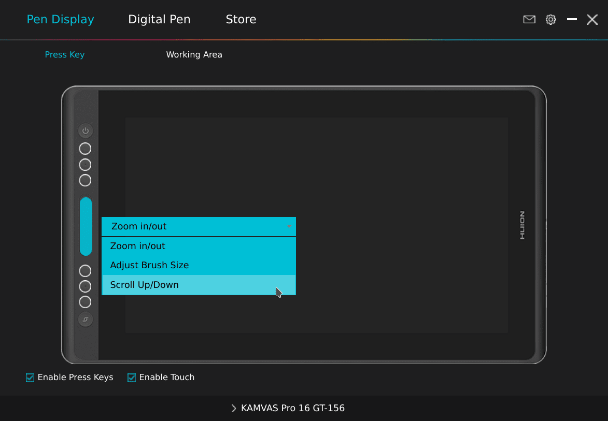
Task: Switch to Pen Display tab
Action: [x=61, y=19]
